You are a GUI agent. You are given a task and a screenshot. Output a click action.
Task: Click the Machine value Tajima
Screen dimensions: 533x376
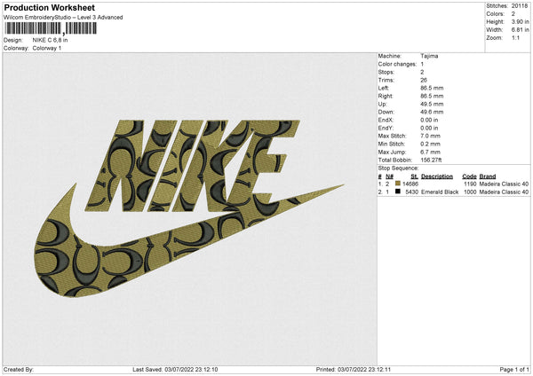pos(429,56)
